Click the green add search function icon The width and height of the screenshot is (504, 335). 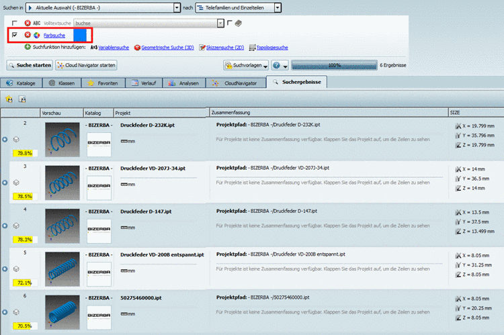[x=28, y=47]
